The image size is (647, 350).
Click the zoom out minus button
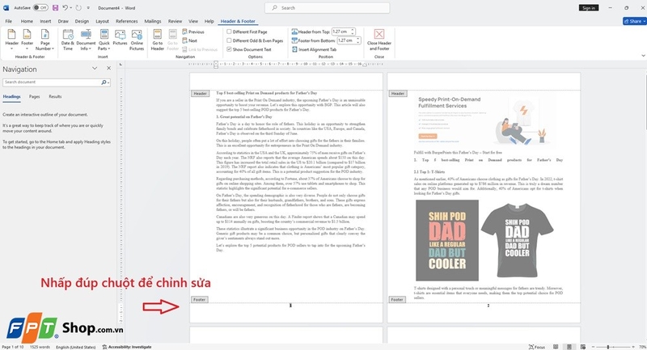(594, 347)
